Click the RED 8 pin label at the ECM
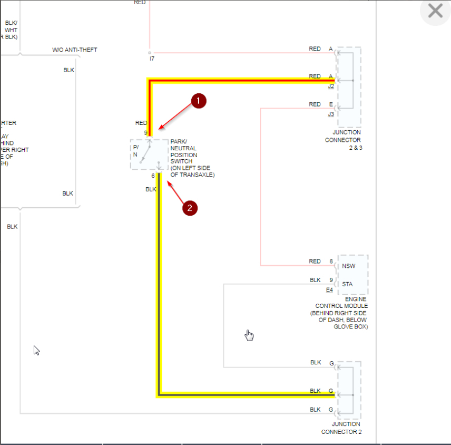Viewport: 451px width, 445px height. 321,261
